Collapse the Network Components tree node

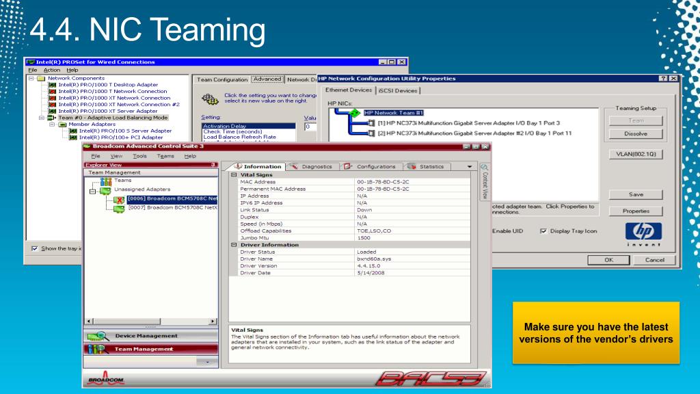[31, 79]
